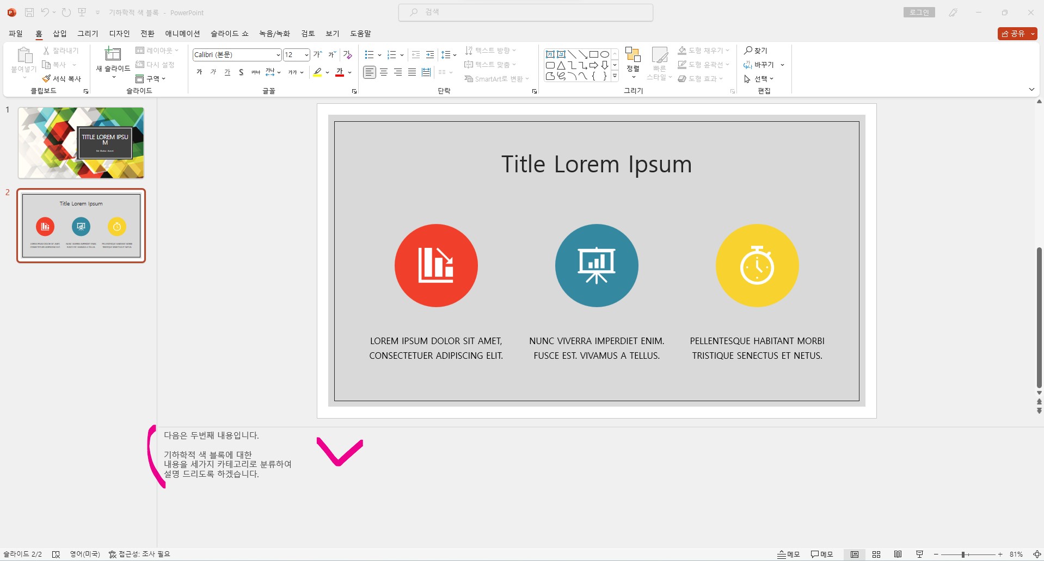Clear all formatting with the eraser icon
Viewport: 1044px width, 561px height.
348,54
